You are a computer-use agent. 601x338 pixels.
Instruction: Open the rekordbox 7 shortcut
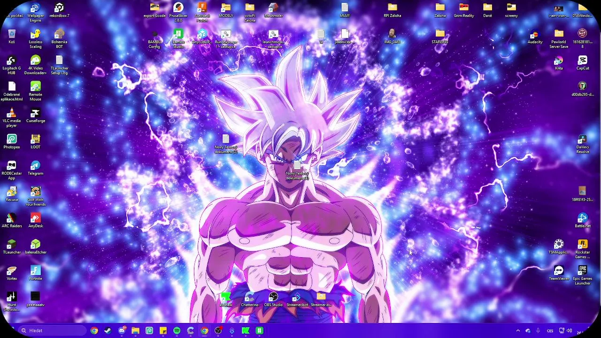tap(59, 10)
